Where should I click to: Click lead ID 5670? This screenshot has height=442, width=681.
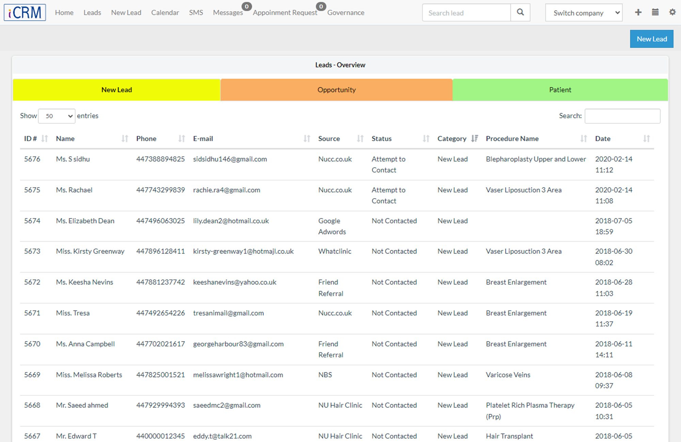click(x=32, y=344)
